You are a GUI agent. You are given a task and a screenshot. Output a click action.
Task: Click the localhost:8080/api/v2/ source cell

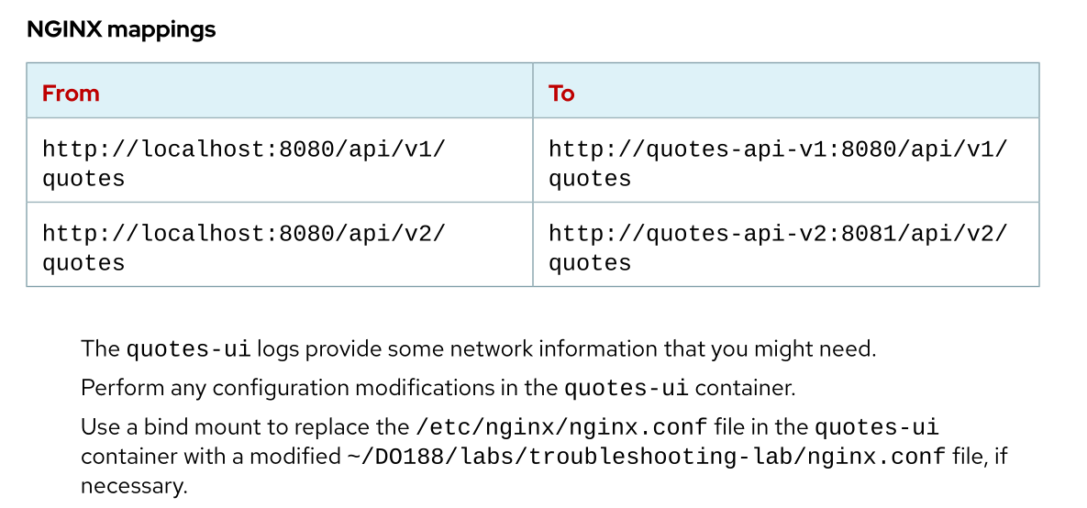[x=244, y=246]
